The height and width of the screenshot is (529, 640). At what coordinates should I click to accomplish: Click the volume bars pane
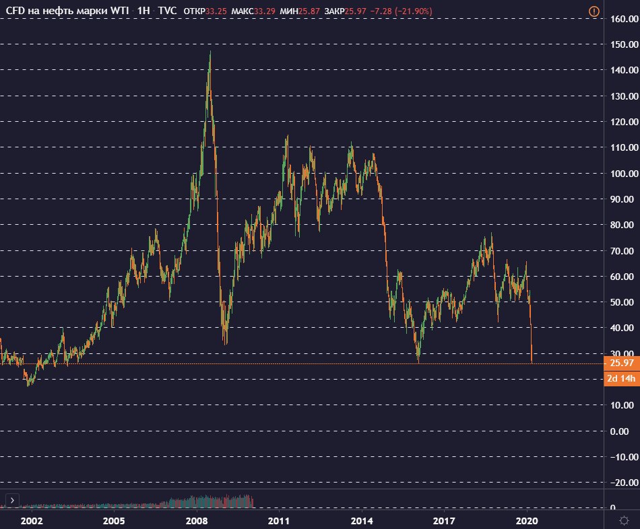(127, 501)
